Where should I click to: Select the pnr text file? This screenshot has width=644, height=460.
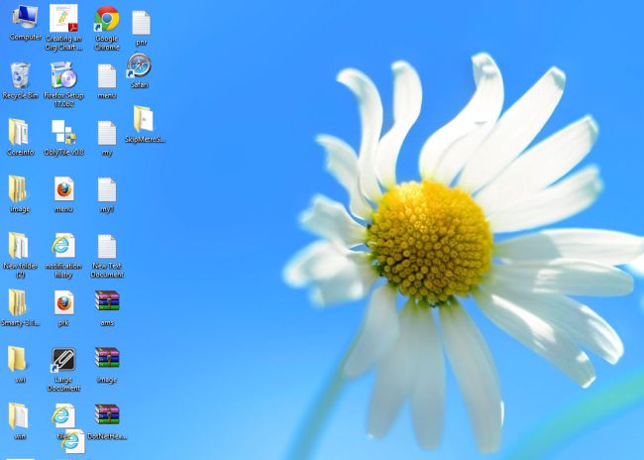141,28
